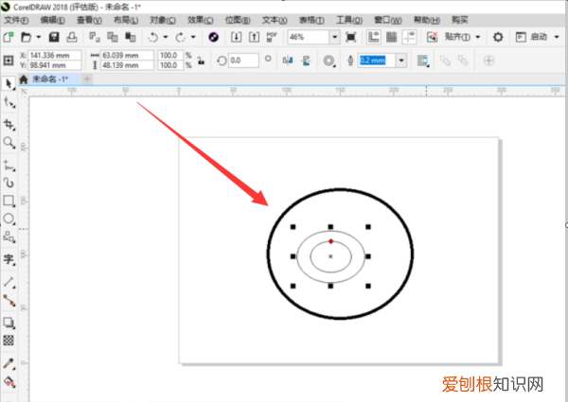
Task: Choose the Text tool (字)
Action: coord(9,258)
